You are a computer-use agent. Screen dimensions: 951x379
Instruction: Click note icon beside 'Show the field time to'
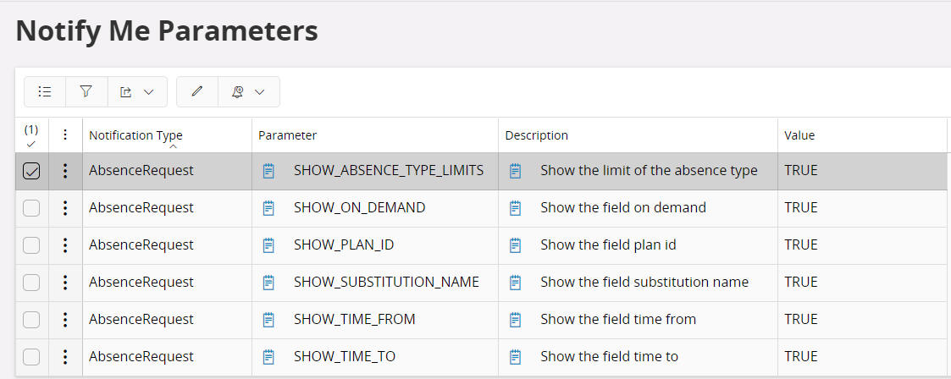[516, 356]
